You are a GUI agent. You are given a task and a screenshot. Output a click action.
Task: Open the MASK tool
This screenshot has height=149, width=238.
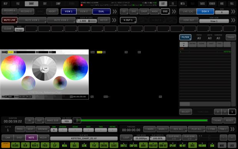(x=155, y=12)
